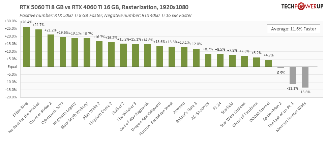Click the +24.7% data label
326x143 pixels.
coord(38,25)
